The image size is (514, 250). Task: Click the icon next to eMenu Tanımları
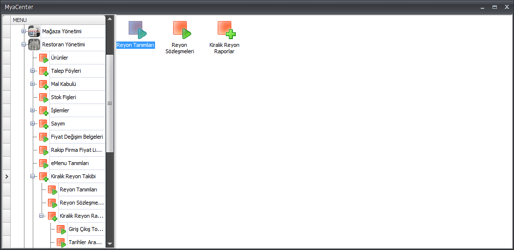(x=44, y=164)
